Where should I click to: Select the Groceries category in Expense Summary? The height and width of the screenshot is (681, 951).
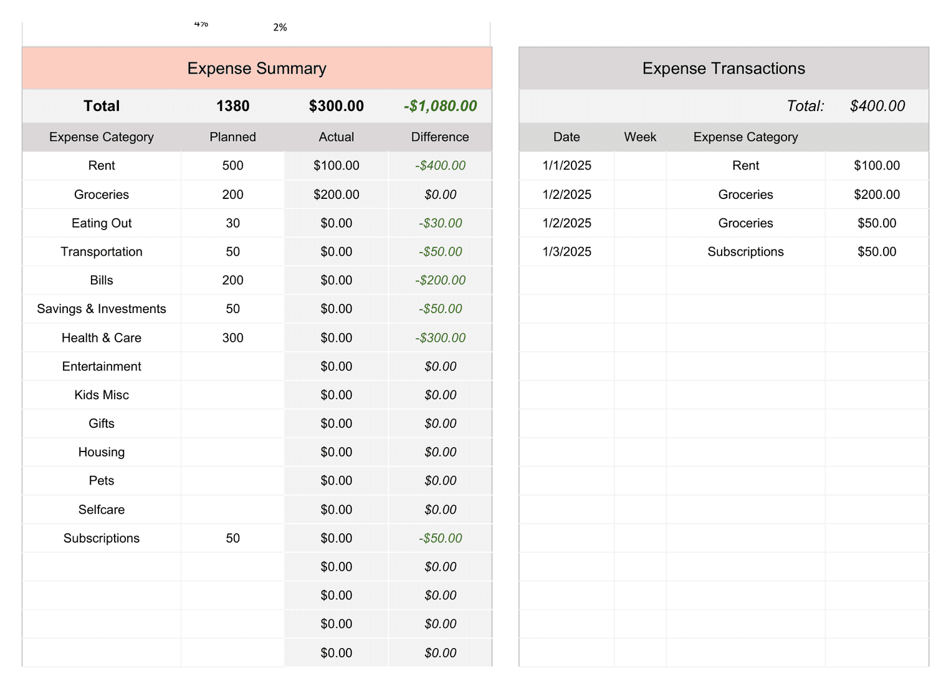tap(102, 195)
